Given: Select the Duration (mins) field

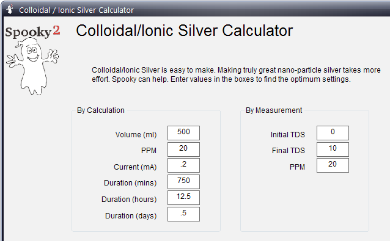Looking at the screenshot, I should [183, 181].
